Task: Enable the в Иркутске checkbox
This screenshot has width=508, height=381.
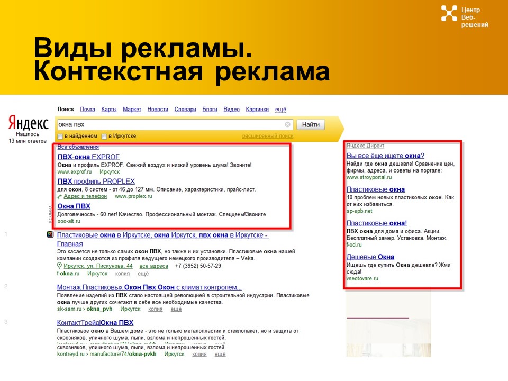Action: (x=105, y=135)
